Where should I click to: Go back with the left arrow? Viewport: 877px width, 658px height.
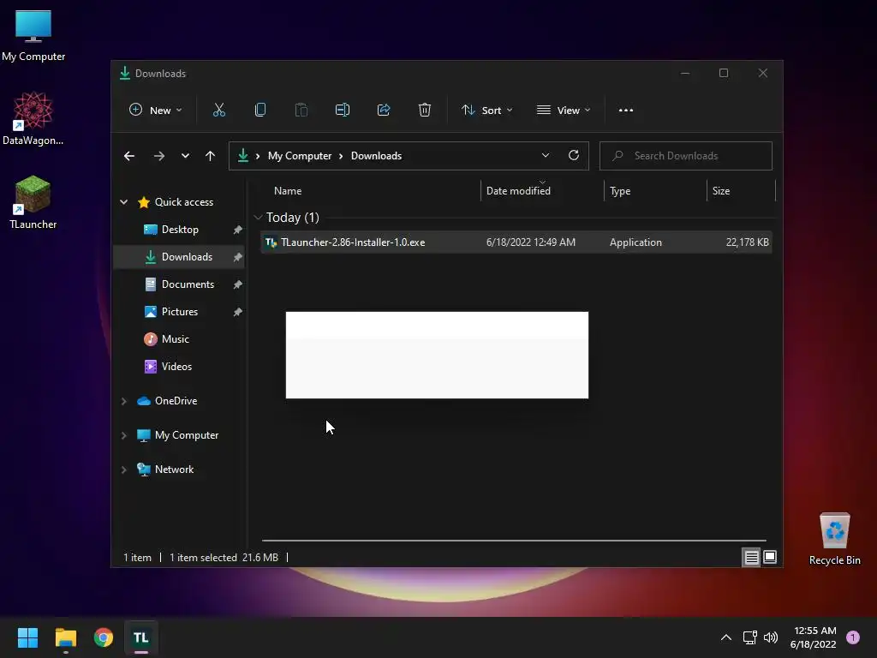click(x=129, y=156)
